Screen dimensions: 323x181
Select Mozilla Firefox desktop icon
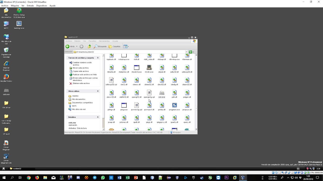(x=6, y=78)
